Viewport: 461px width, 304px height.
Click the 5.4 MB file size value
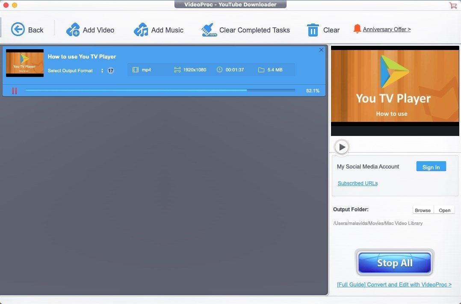pyautogui.click(x=275, y=70)
